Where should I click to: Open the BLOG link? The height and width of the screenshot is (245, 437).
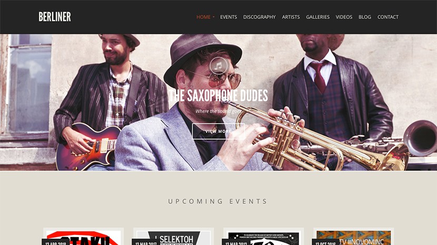(365, 17)
